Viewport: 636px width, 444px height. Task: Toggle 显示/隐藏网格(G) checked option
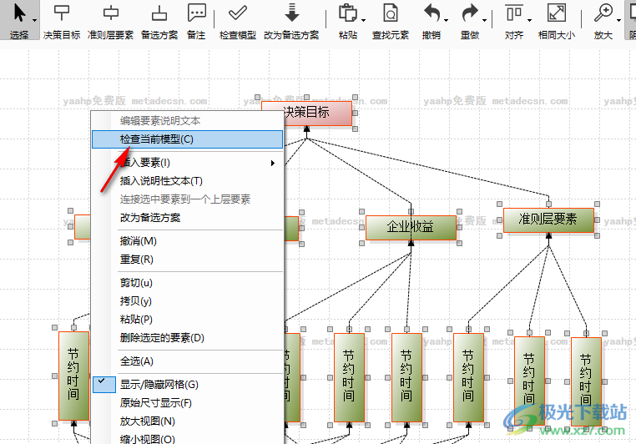coord(187,385)
